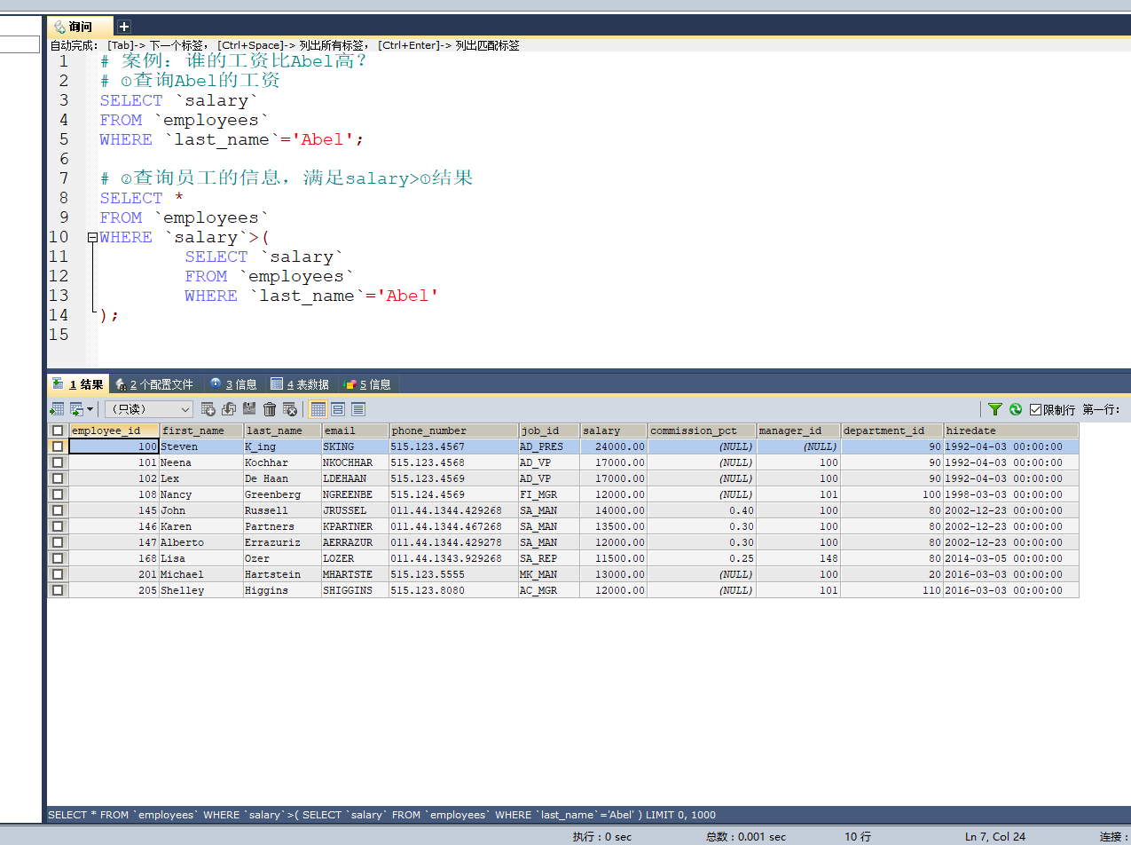Select the salary cell 13500.00
The width and height of the screenshot is (1131, 845).
tap(613, 526)
